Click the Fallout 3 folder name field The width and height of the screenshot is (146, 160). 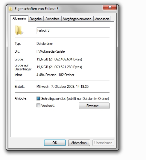[x=73, y=31]
